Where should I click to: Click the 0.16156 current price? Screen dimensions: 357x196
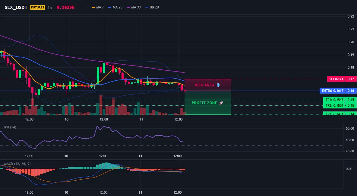(65, 7)
